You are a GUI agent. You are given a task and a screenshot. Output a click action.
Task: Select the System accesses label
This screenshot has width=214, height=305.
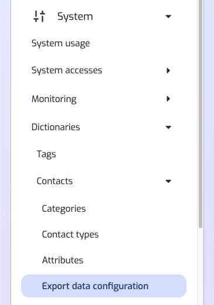pyautogui.click(x=67, y=70)
